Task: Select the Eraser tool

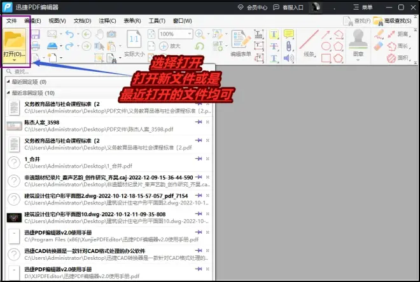Action: 379,46
